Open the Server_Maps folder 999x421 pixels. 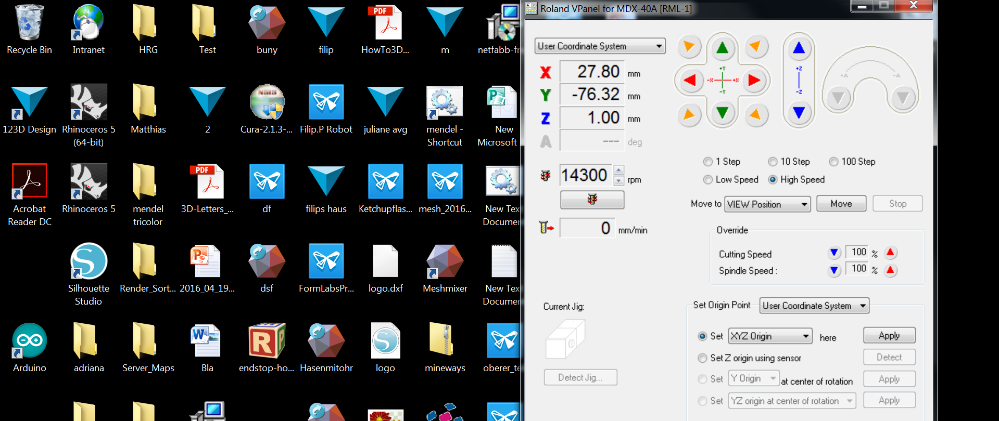pos(148,347)
